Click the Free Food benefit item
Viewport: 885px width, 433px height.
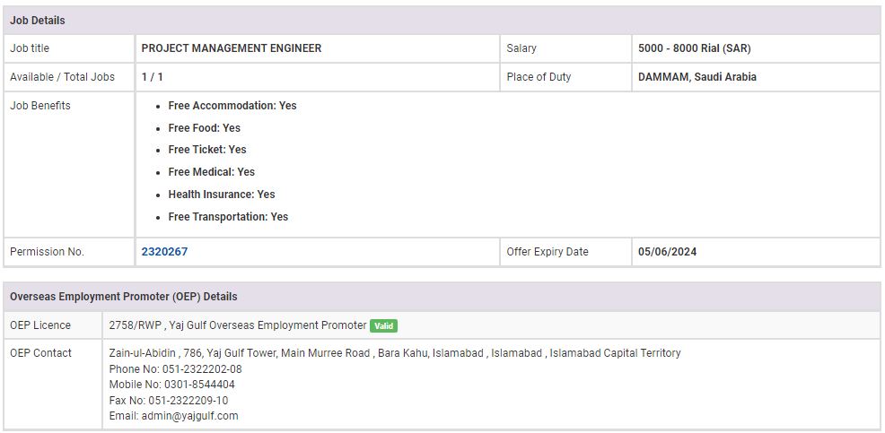click(x=204, y=128)
